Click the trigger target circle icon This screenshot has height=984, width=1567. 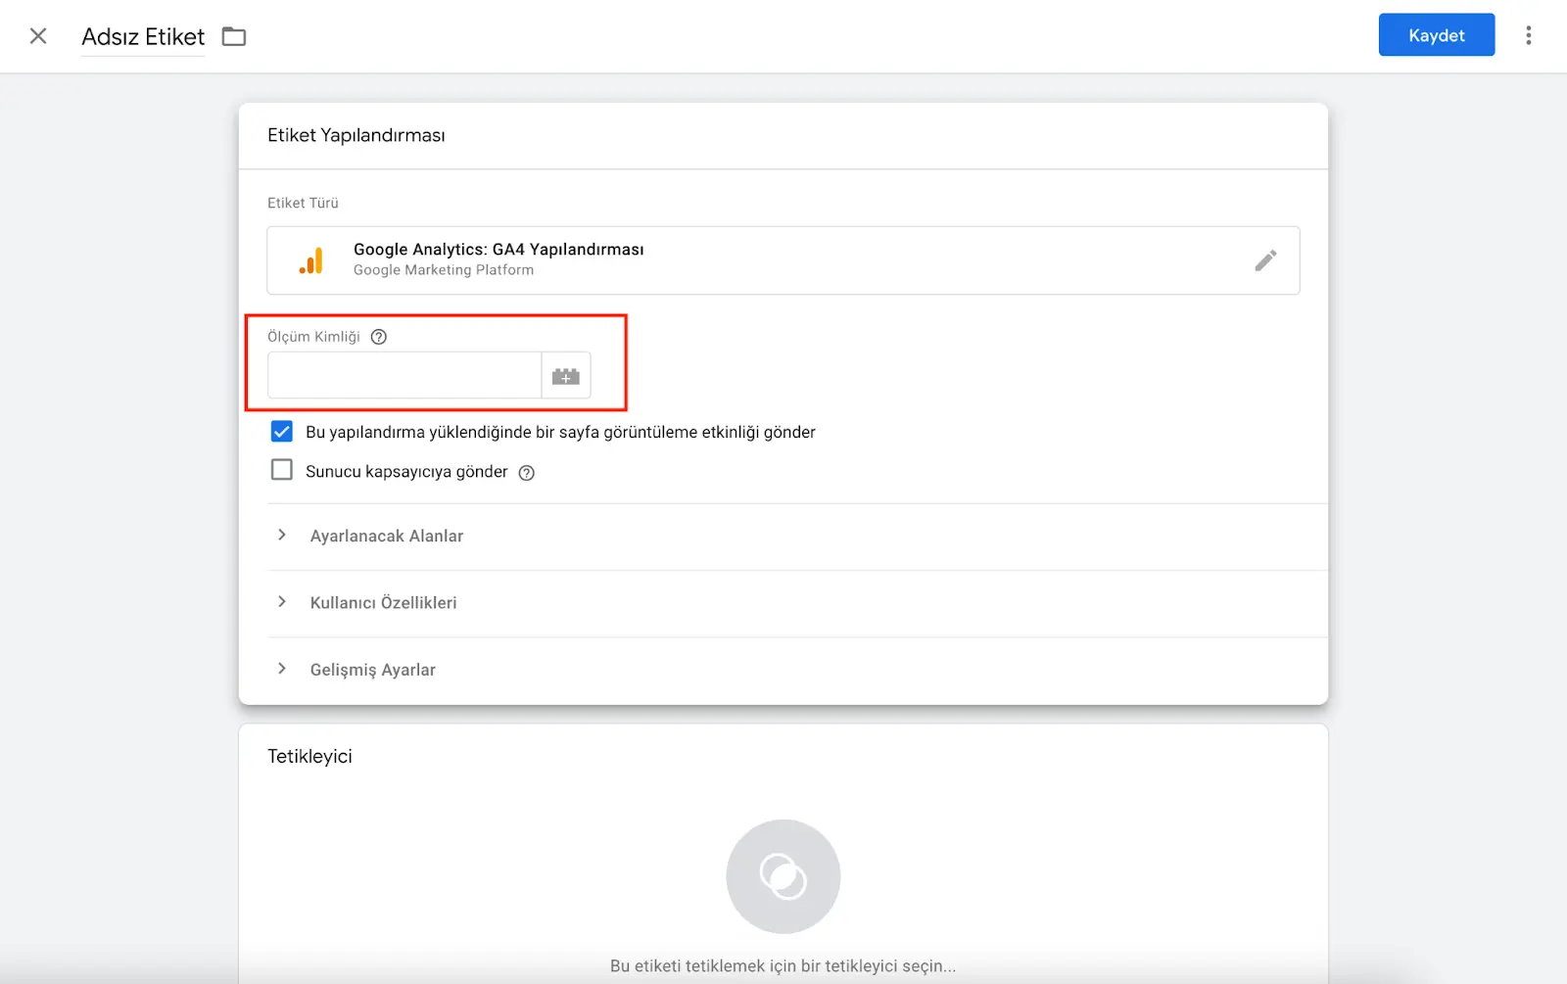click(783, 876)
